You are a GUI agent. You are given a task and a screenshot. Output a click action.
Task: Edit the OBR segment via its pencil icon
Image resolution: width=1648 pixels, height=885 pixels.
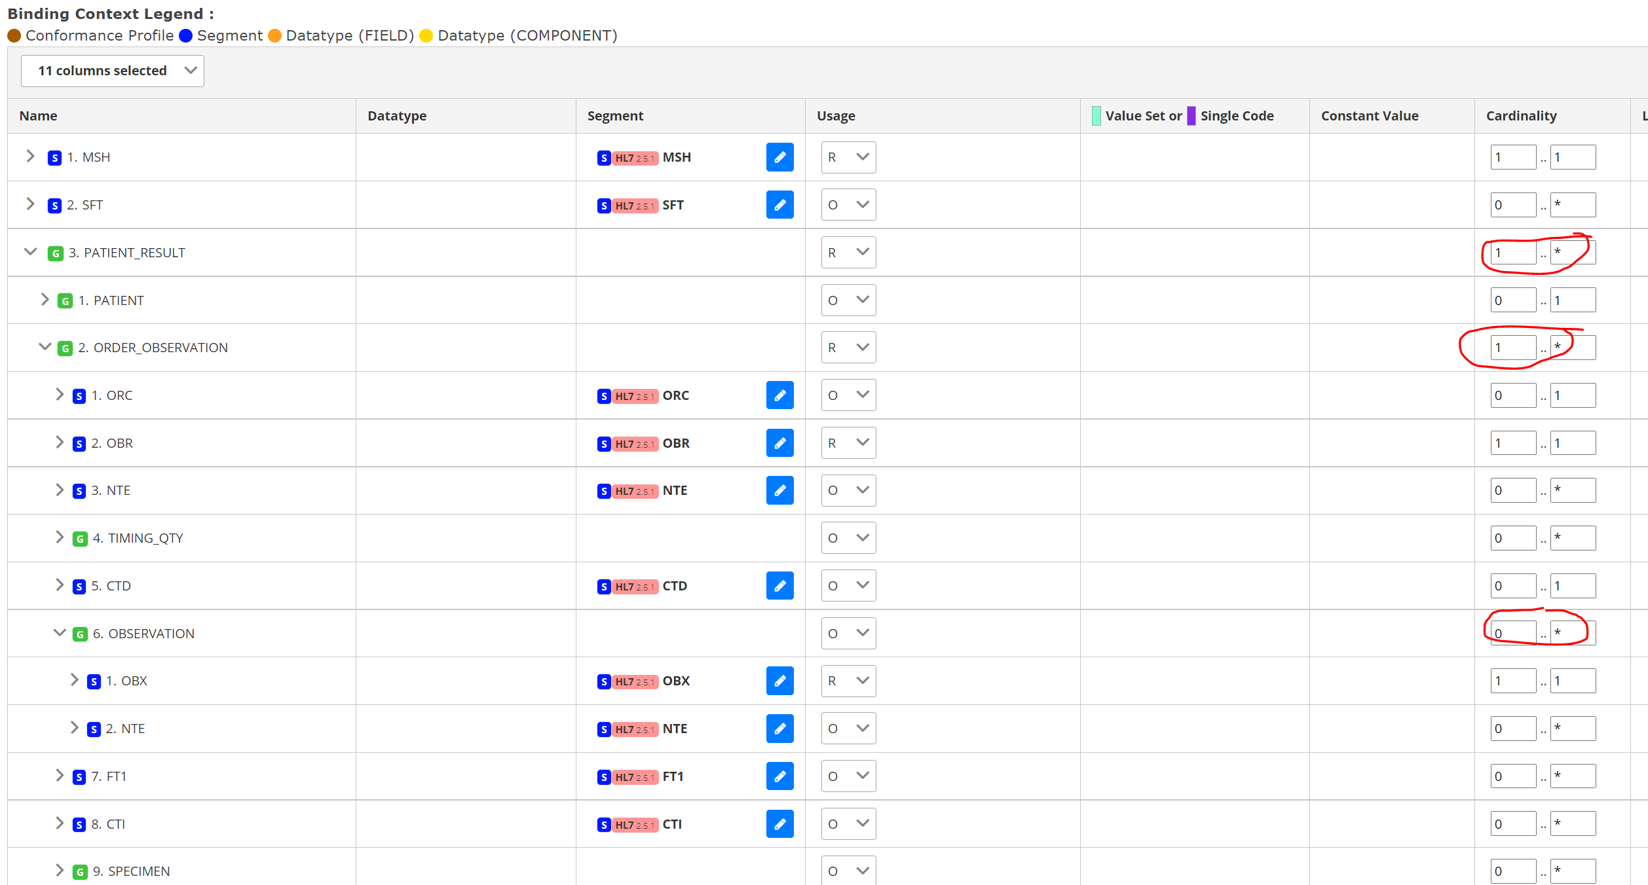point(779,442)
